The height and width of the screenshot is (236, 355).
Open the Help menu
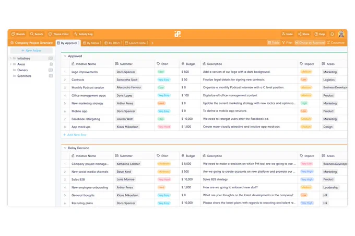(x=319, y=34)
